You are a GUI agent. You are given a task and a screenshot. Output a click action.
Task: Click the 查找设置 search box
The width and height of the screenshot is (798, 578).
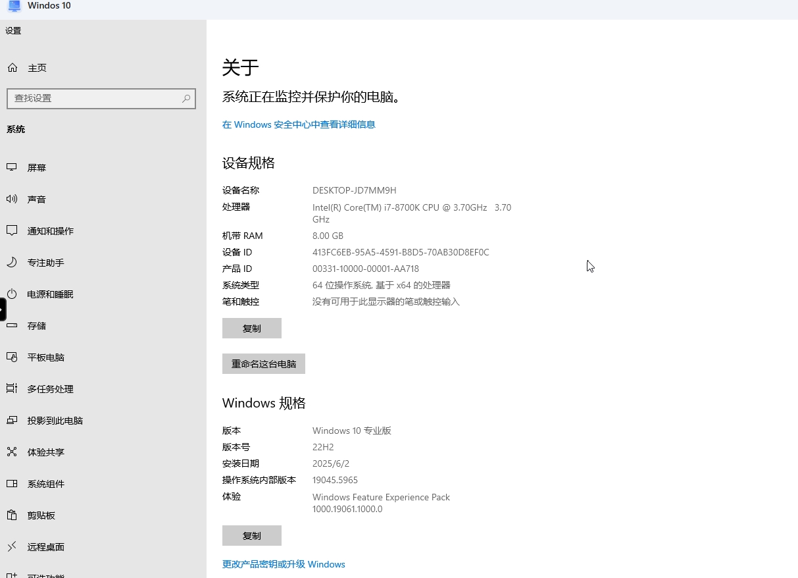(101, 98)
